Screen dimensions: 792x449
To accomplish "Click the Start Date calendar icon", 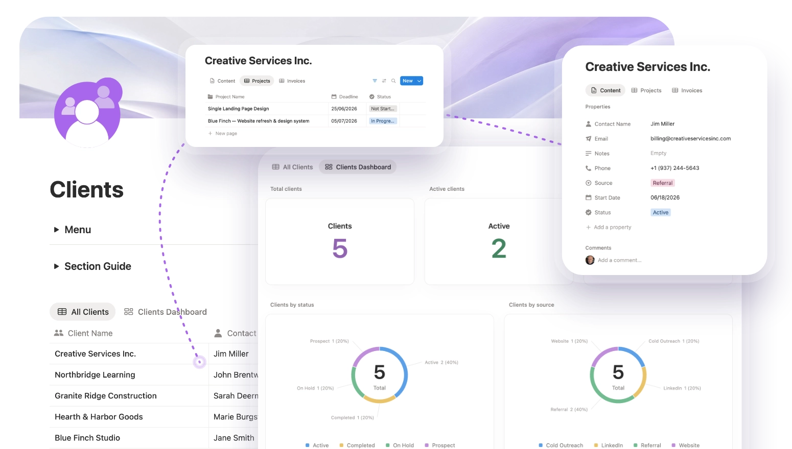I will coord(588,197).
